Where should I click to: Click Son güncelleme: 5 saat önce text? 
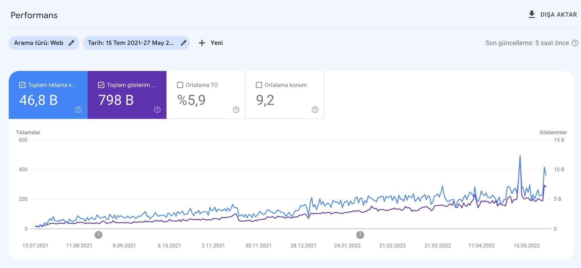pos(527,43)
